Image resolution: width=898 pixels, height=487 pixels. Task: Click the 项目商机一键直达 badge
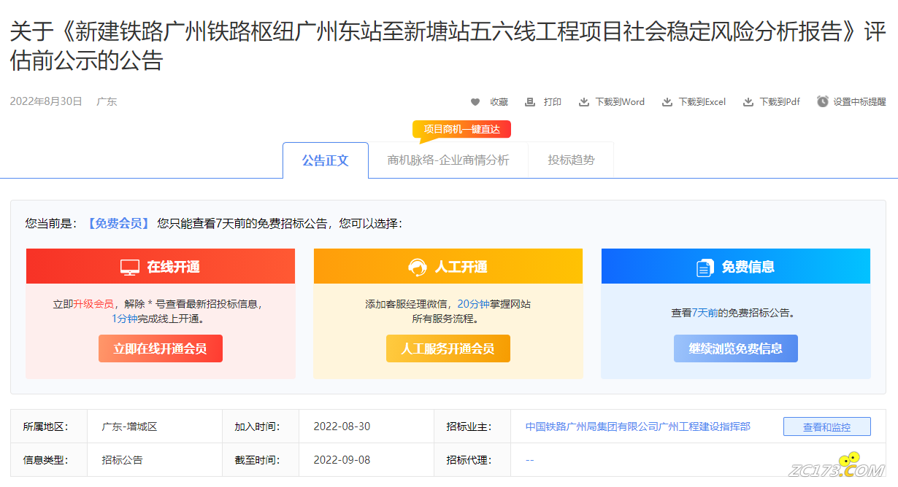(x=461, y=130)
